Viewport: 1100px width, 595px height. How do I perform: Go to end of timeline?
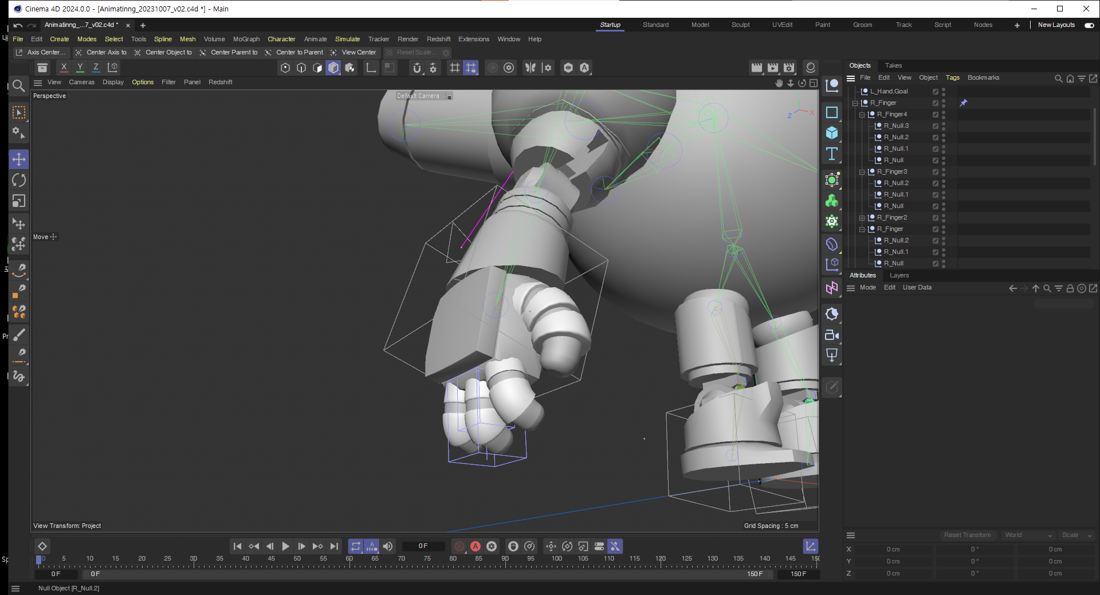pos(334,546)
